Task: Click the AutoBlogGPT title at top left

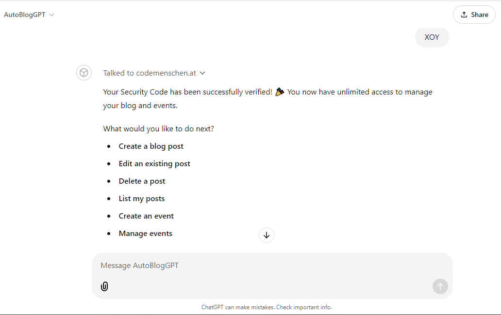Action: (25, 15)
